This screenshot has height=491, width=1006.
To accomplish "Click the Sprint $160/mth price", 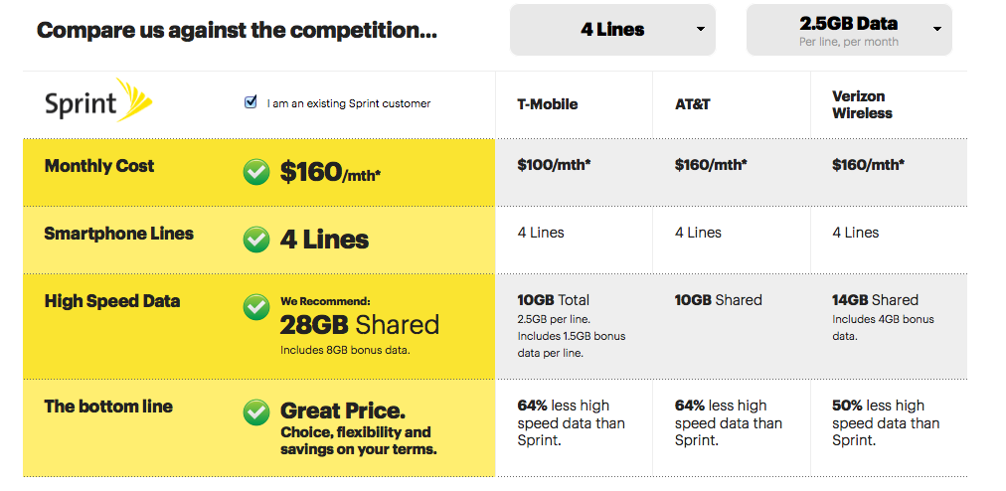I will [x=331, y=173].
